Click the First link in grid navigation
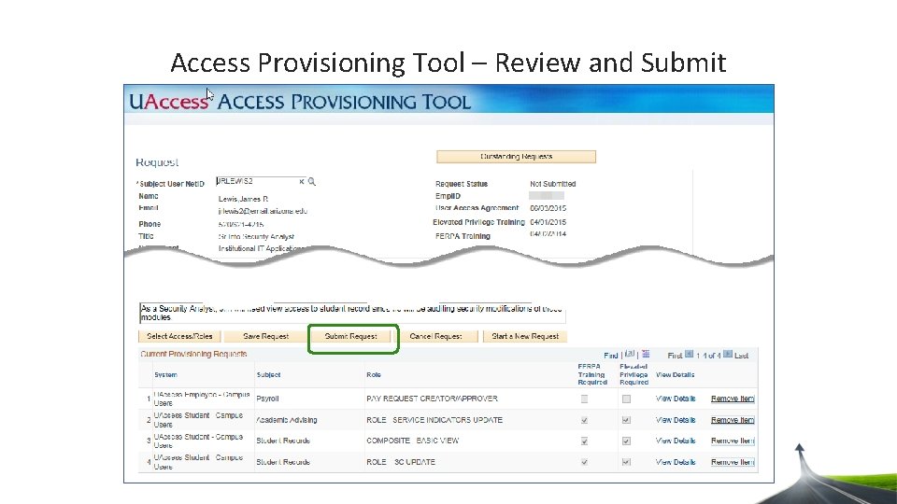Screen dimensions: 897x504 point(675,356)
